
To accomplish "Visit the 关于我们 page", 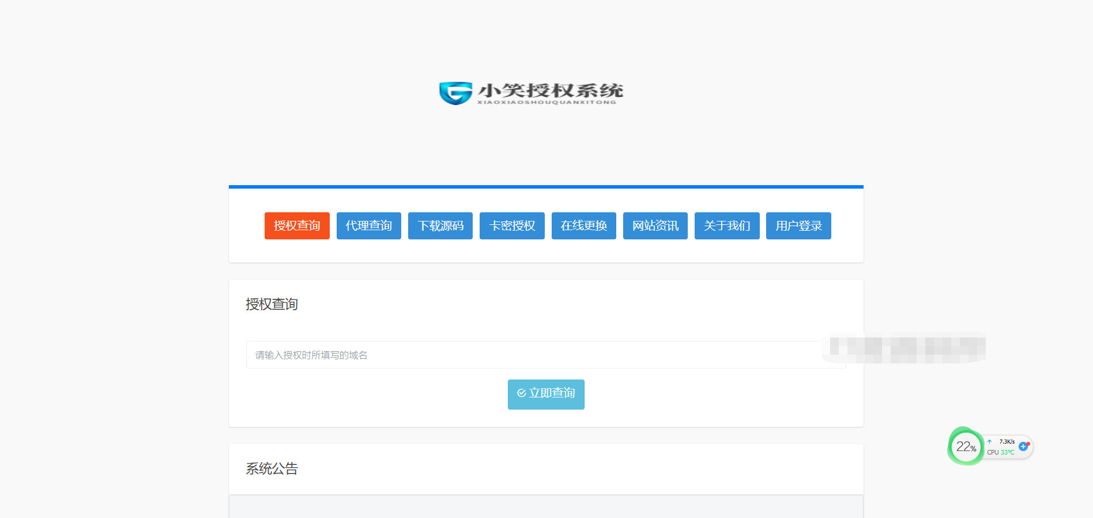I will point(727,226).
